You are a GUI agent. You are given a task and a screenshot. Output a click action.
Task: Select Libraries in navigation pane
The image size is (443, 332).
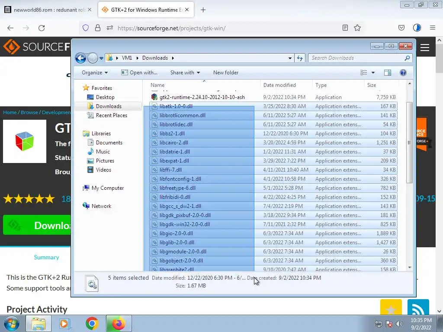coord(96,134)
